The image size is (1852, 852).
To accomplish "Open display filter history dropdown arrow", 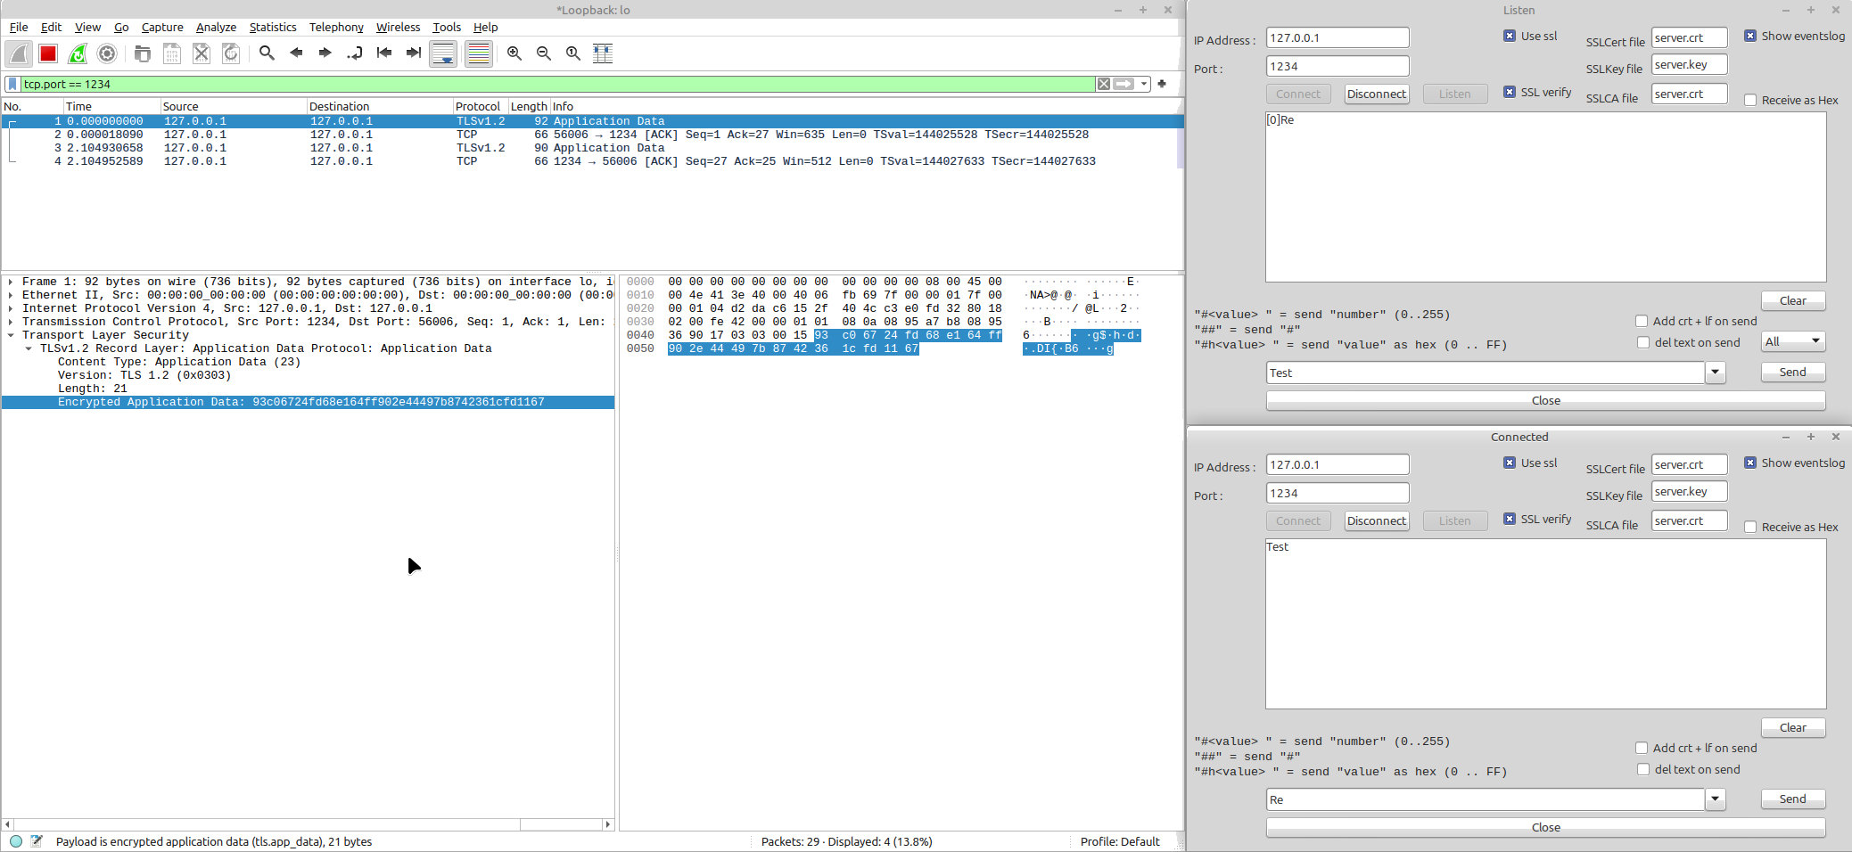I will [x=1144, y=84].
